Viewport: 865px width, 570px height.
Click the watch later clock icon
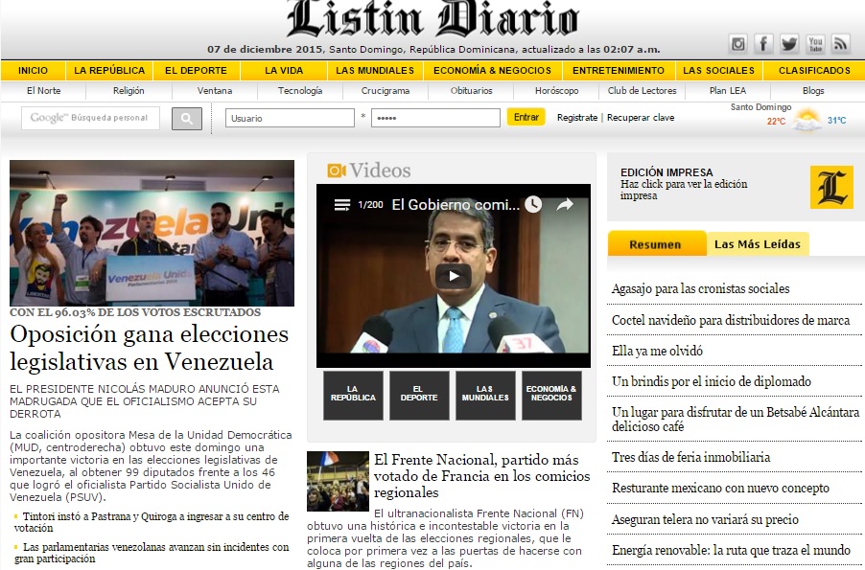point(533,204)
